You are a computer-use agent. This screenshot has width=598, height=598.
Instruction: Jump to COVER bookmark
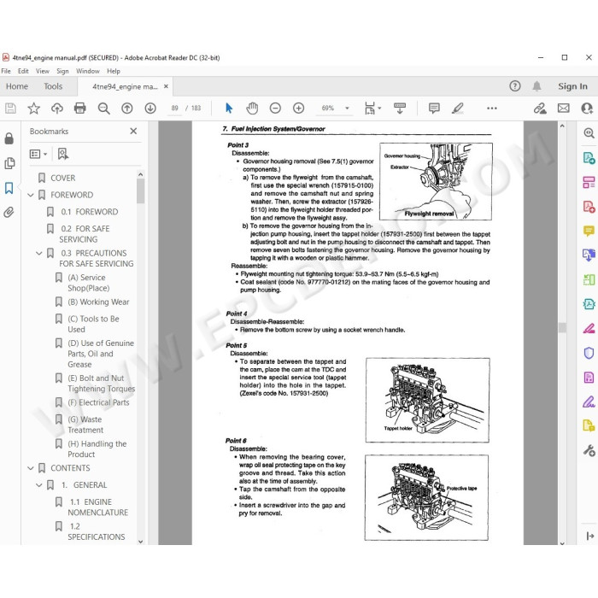pos(63,178)
